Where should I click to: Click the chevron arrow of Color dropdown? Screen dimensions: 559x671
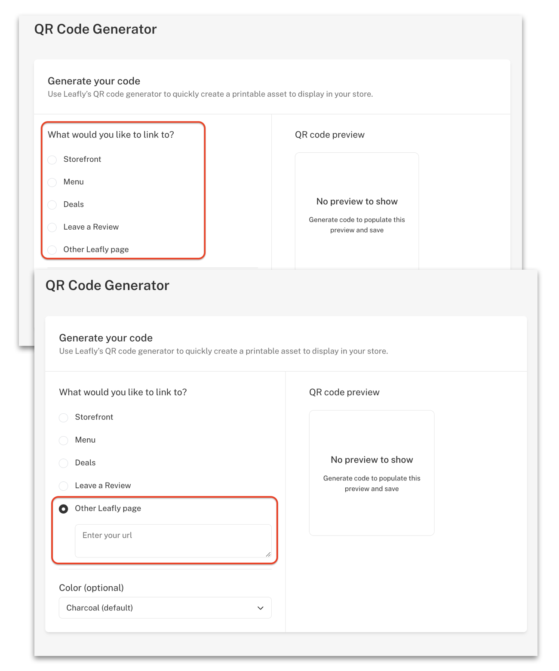(261, 608)
